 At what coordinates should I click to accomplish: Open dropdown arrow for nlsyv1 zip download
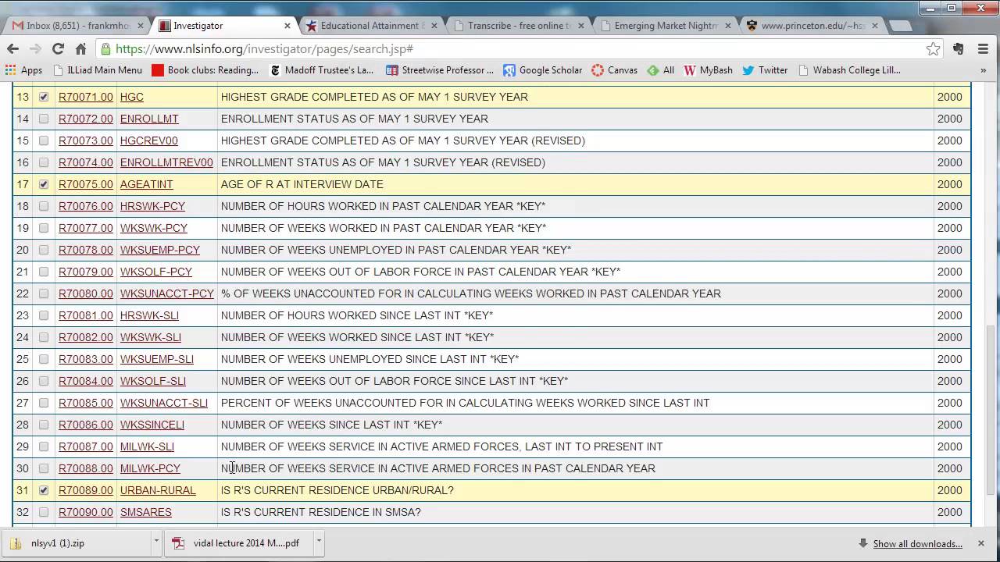click(x=156, y=542)
